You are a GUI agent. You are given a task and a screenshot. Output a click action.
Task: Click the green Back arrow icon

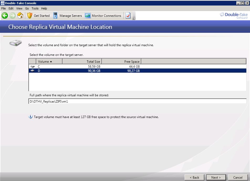(5, 16)
